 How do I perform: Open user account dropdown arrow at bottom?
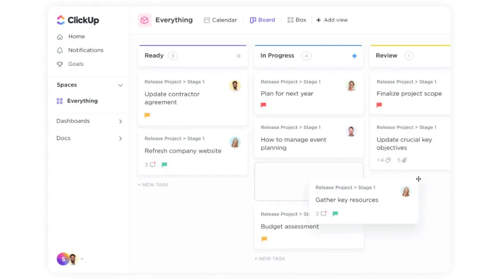[82, 259]
